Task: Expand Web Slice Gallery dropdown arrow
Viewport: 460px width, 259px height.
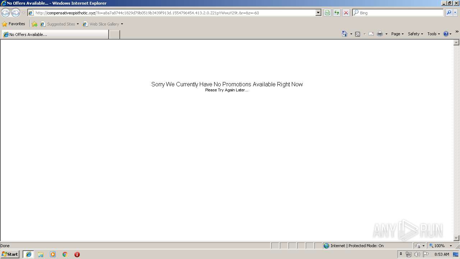Action: click(x=122, y=24)
